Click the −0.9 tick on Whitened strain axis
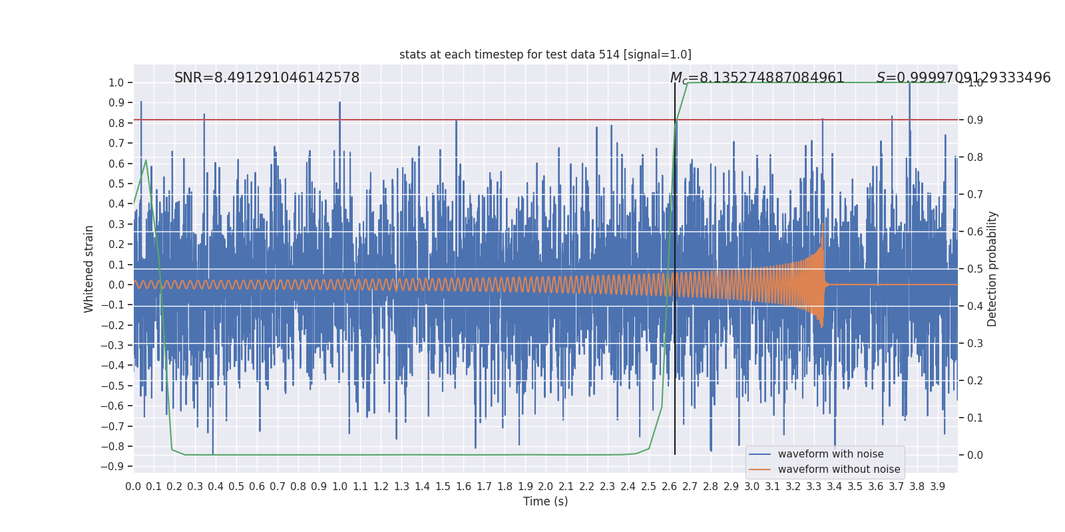This screenshot has height=532, width=1065. coord(112,467)
